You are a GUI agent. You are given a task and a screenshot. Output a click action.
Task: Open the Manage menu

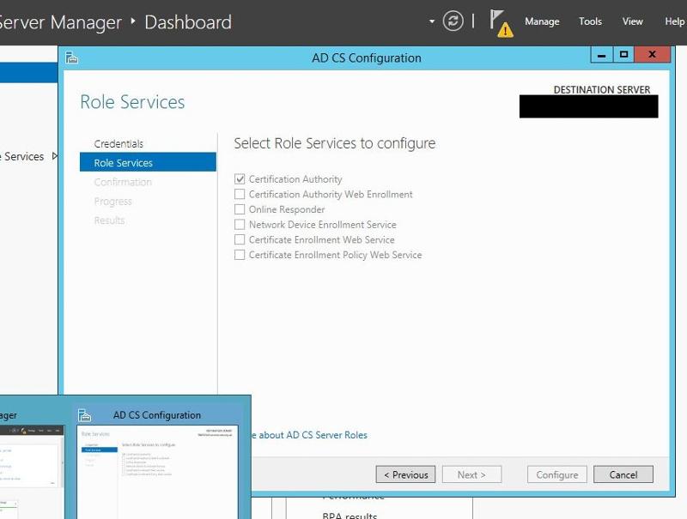(542, 21)
